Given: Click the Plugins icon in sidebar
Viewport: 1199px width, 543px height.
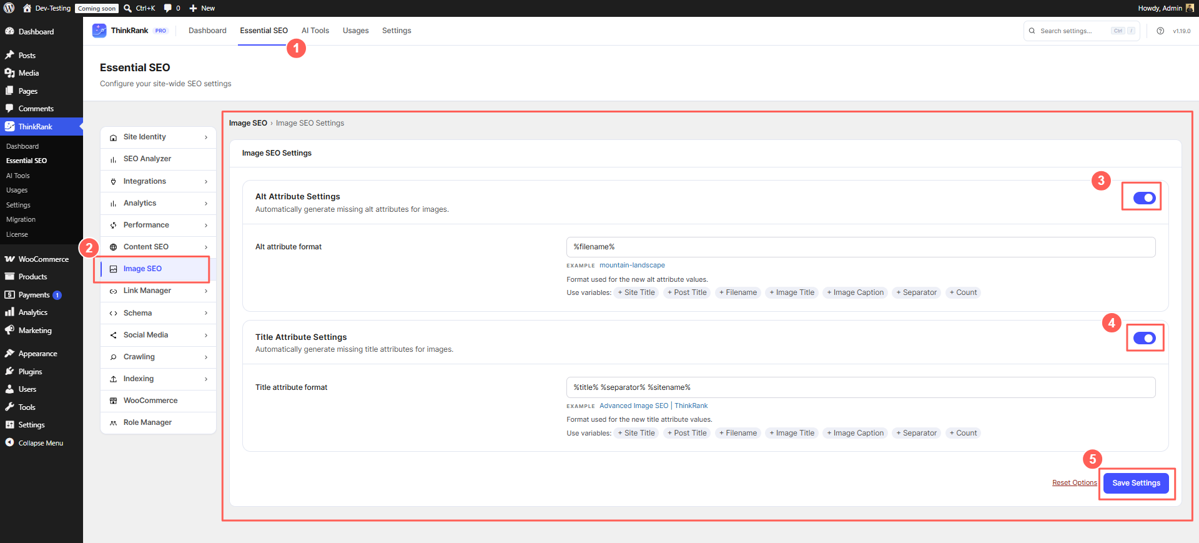Looking at the screenshot, I should pos(9,371).
